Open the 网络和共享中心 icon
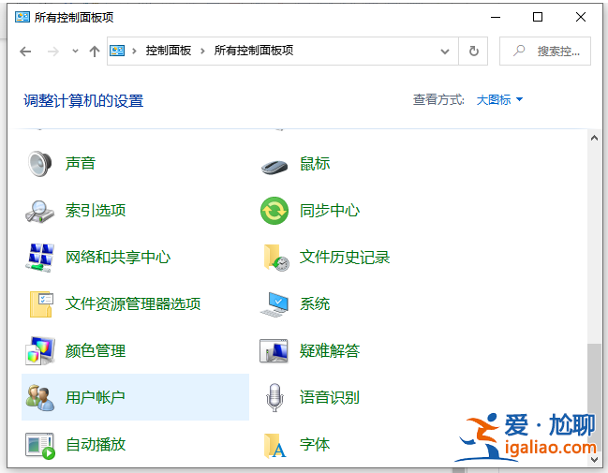 coord(40,258)
